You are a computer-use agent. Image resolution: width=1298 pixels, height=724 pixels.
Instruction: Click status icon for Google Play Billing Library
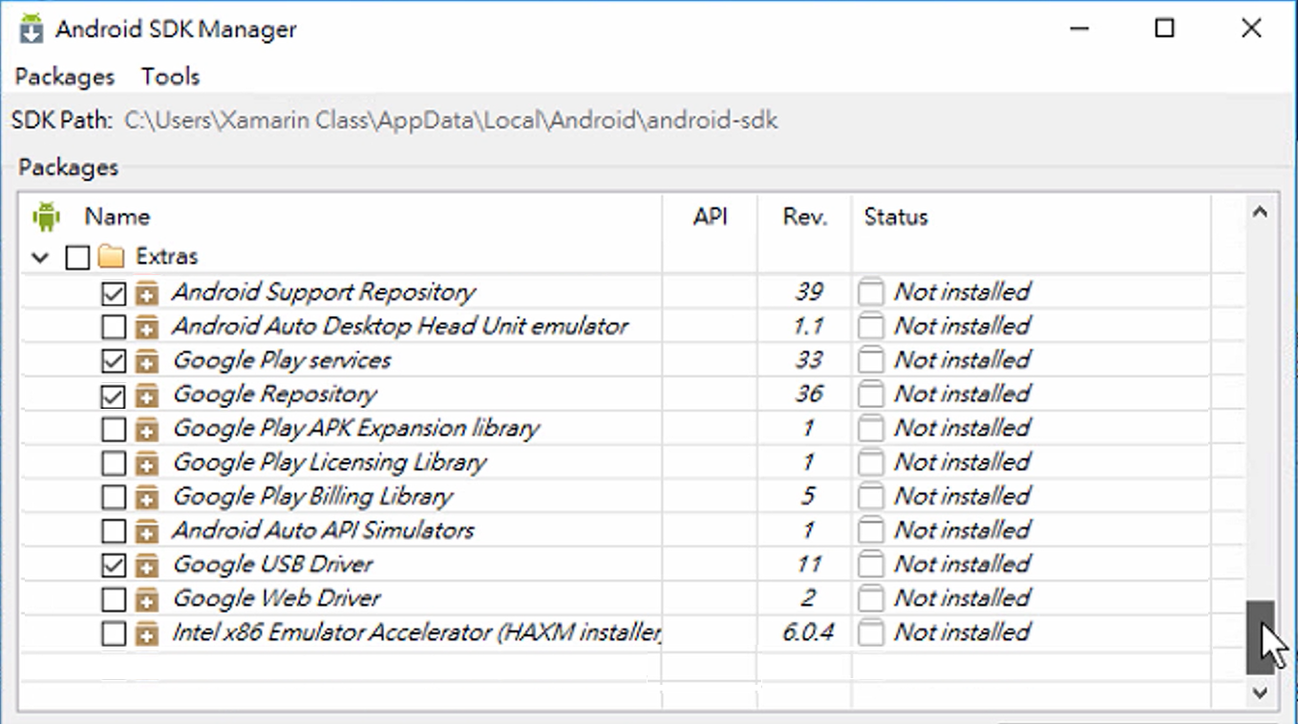point(870,497)
